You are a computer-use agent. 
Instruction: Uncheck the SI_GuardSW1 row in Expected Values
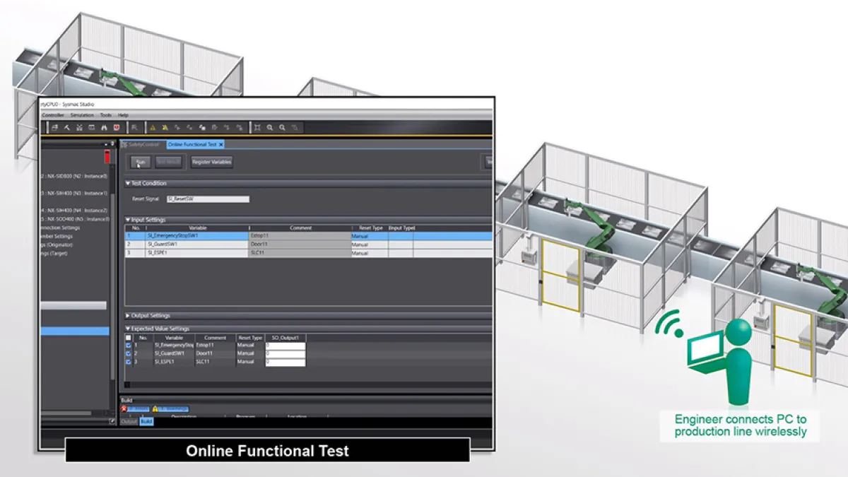click(128, 353)
